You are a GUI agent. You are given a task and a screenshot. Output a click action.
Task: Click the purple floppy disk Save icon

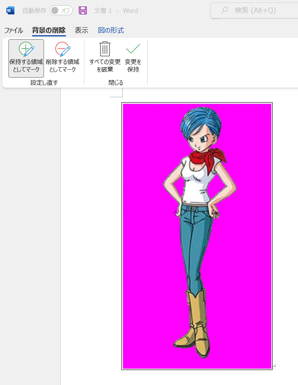pyautogui.click(x=83, y=10)
